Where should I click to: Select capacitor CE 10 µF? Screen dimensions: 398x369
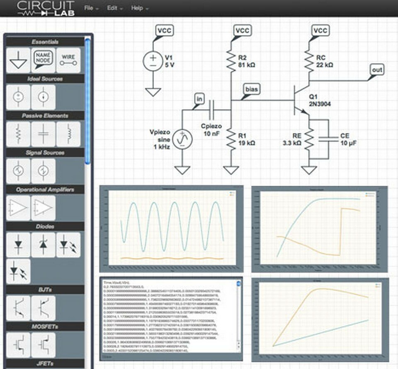[328, 139]
